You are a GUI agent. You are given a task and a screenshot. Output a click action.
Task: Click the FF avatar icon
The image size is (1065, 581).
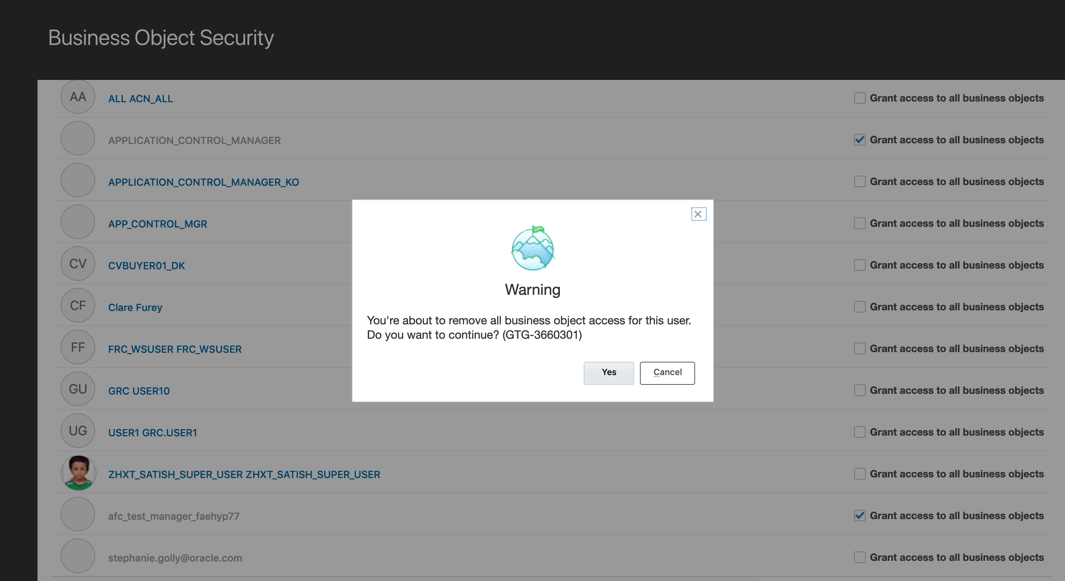[78, 347]
